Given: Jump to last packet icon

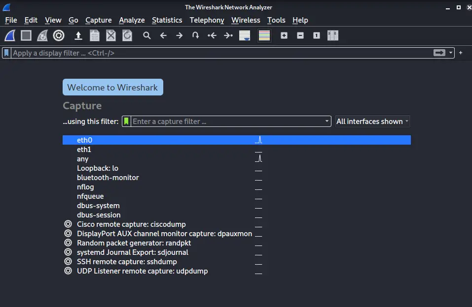Looking at the screenshot, I should [228, 35].
